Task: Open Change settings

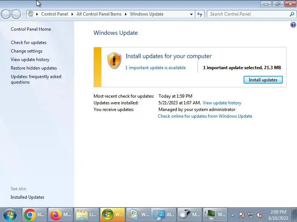Action: 26,51
